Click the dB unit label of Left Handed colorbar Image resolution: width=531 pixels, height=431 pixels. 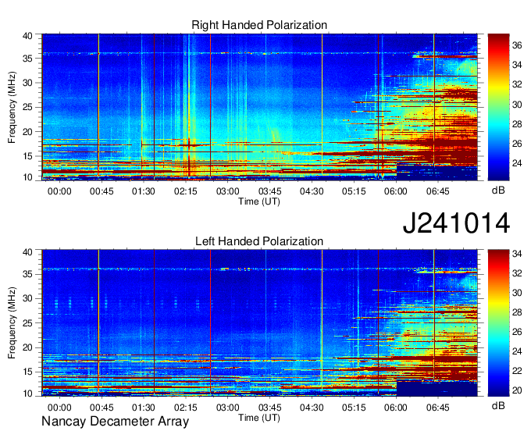498,405
